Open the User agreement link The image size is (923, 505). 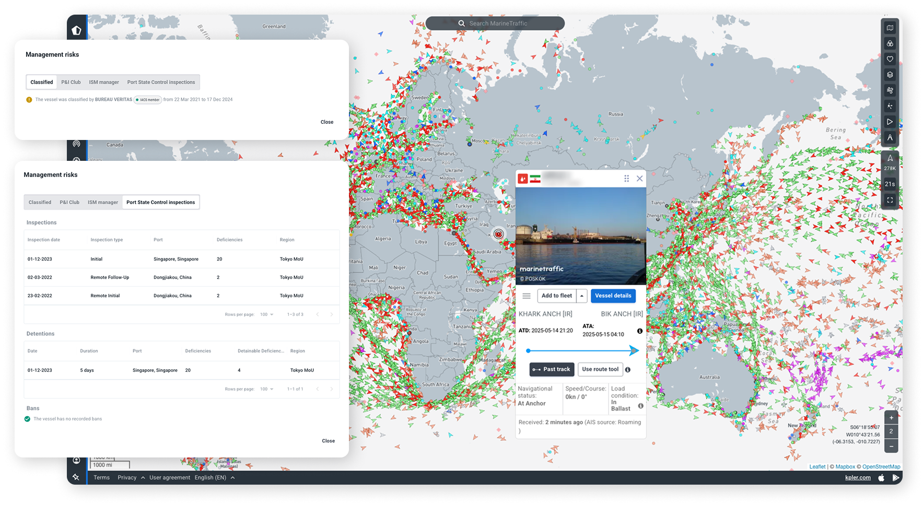[170, 477]
